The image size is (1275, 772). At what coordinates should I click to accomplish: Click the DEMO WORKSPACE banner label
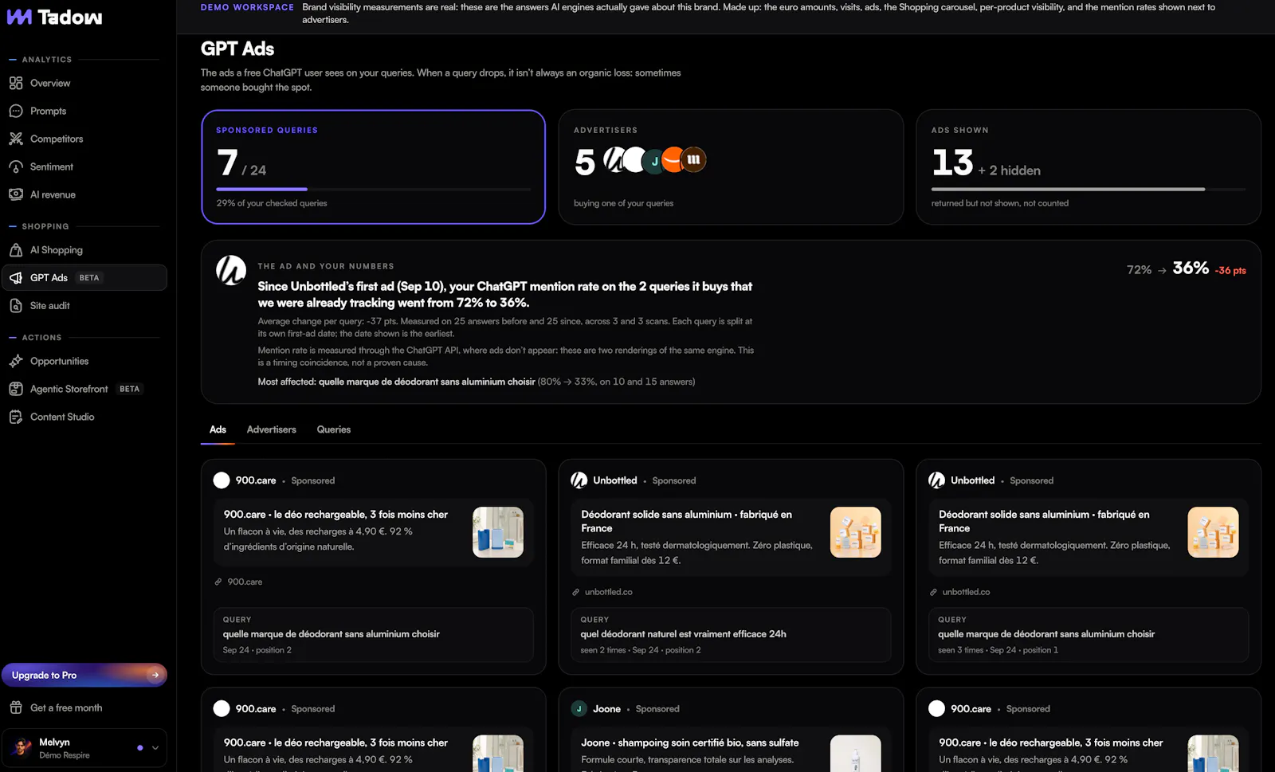point(247,7)
